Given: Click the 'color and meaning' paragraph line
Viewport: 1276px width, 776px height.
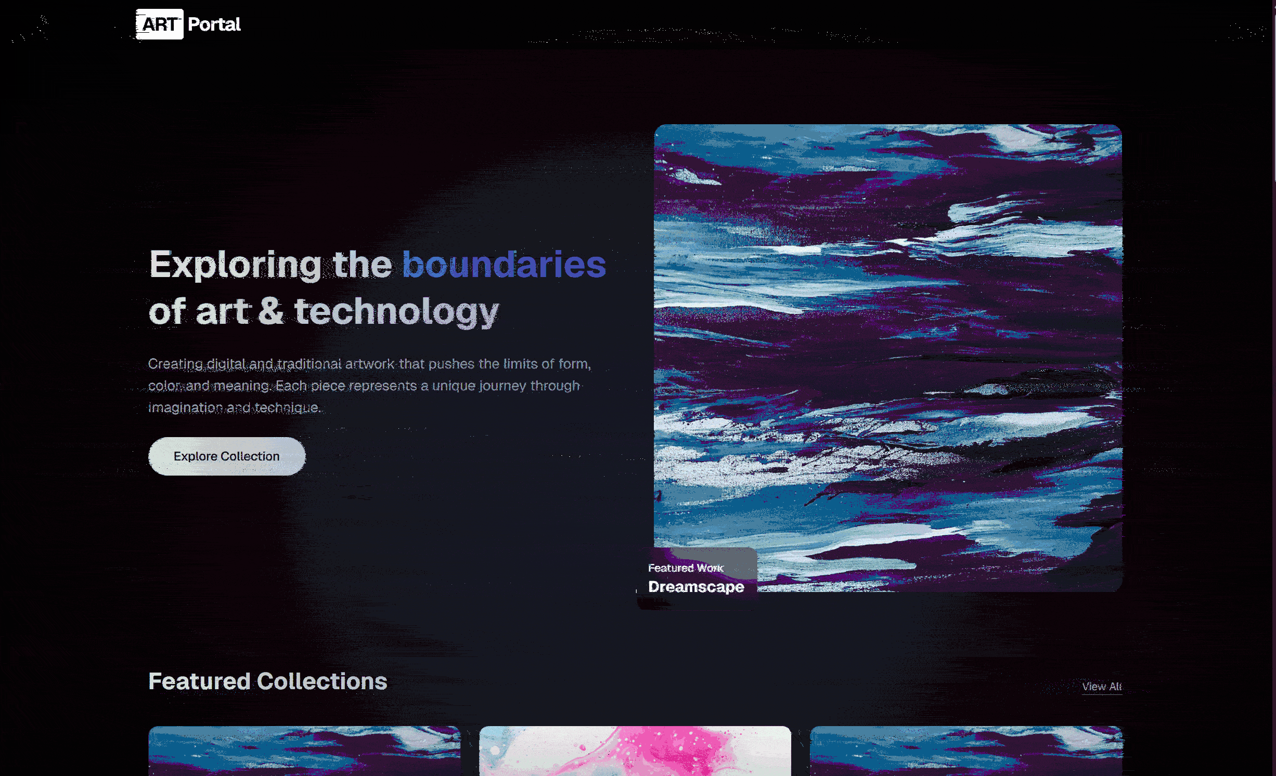Looking at the screenshot, I should pos(364,386).
